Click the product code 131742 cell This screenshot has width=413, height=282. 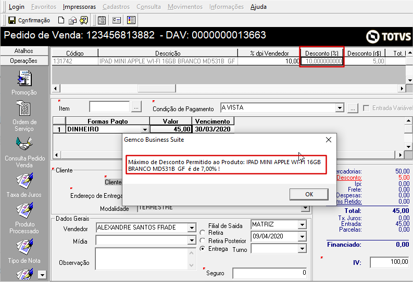point(75,61)
